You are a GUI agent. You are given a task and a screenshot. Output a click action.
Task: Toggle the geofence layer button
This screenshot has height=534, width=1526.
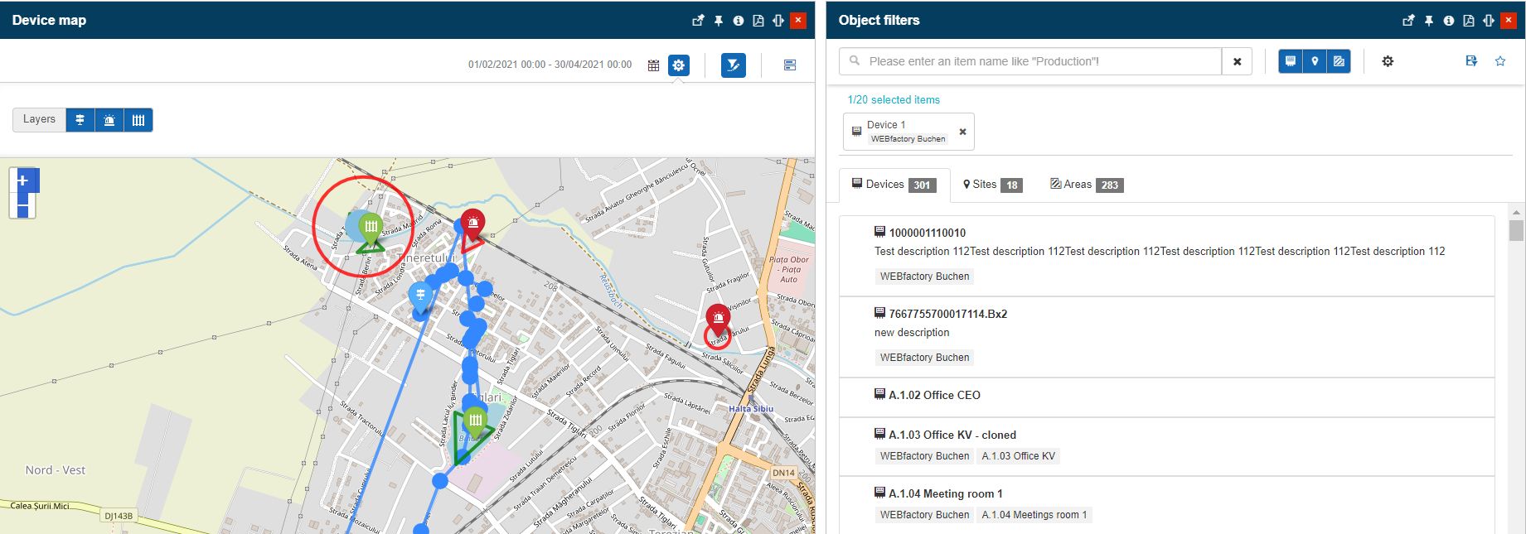point(138,120)
